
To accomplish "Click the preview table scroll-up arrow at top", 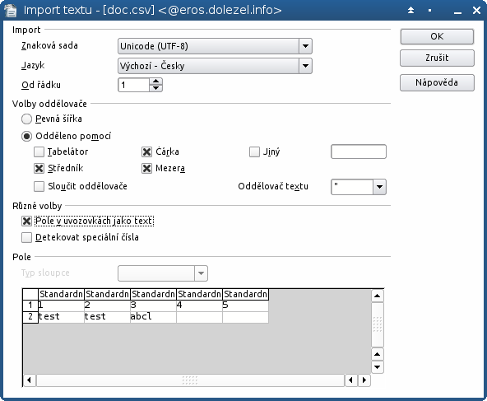I will [377, 296].
